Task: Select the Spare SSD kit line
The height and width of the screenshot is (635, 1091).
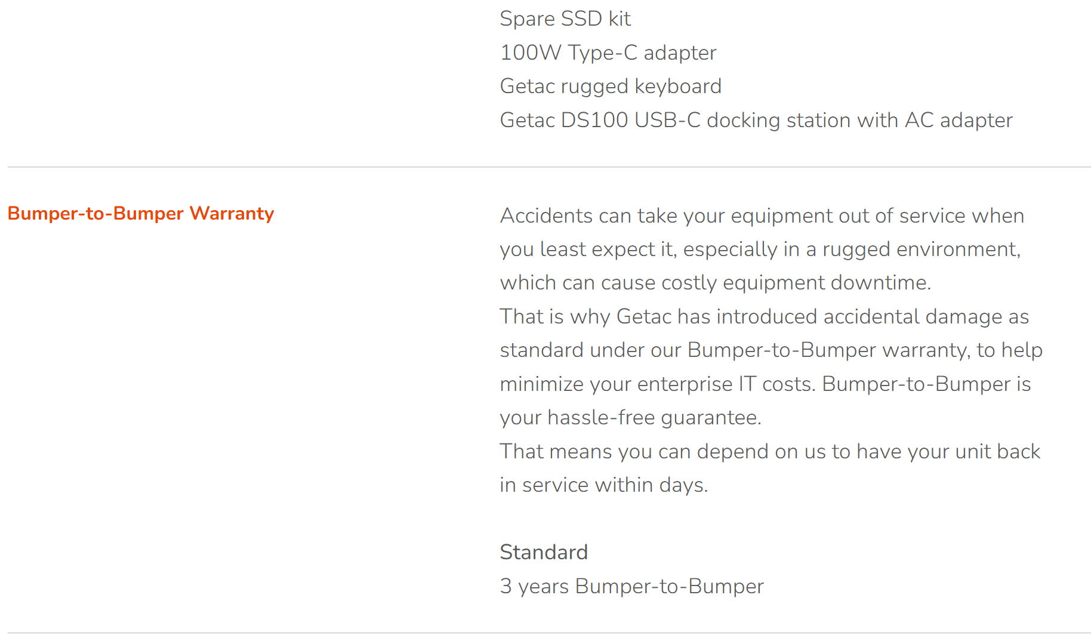Action: coord(565,19)
